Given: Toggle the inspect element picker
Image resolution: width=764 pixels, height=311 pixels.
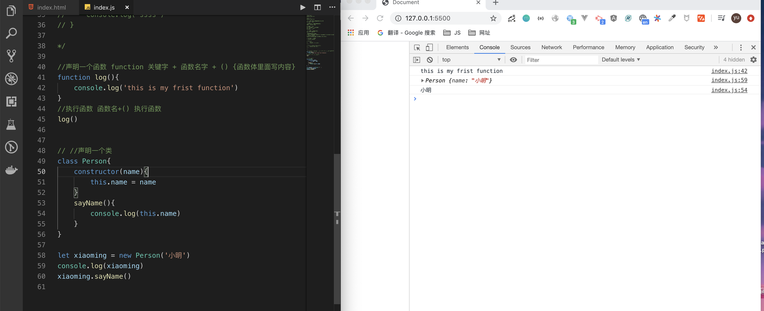Looking at the screenshot, I should click(x=417, y=47).
